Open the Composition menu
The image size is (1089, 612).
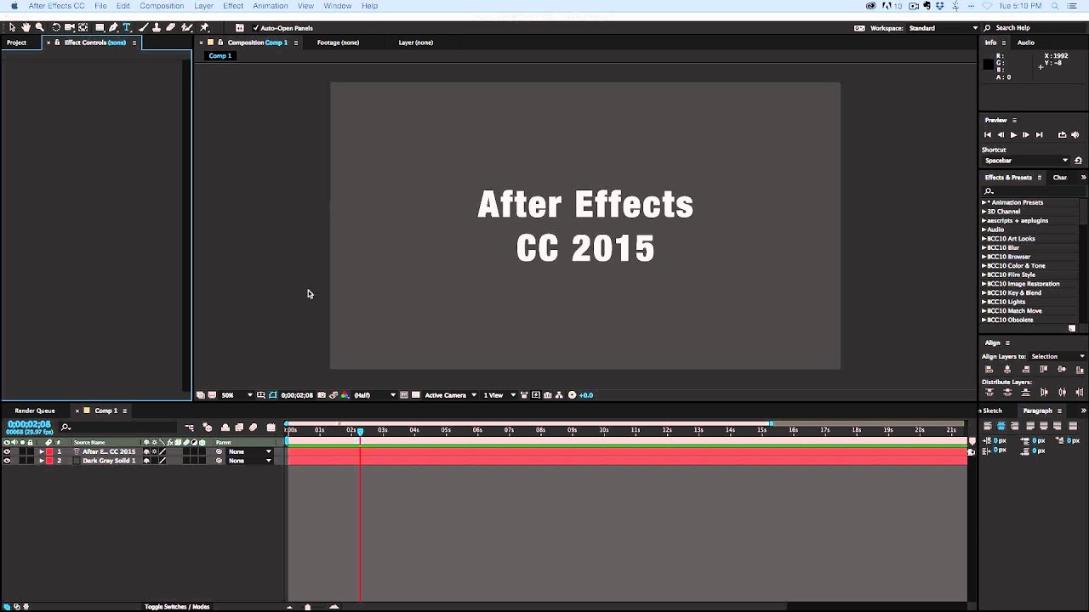pos(162,6)
